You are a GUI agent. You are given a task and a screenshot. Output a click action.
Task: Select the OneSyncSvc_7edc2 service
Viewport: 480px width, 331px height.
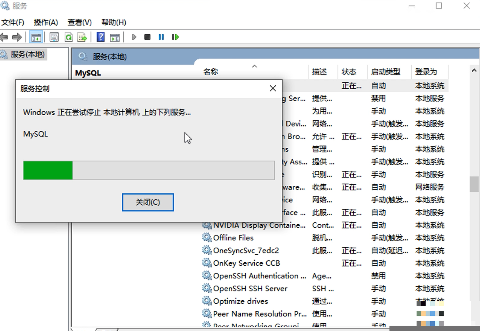click(246, 250)
